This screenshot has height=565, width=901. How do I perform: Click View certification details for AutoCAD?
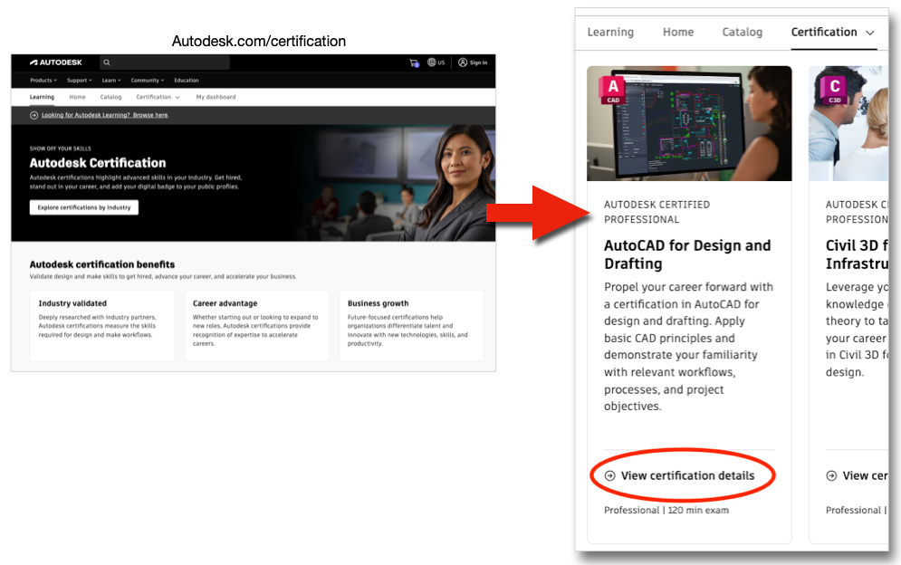pyautogui.click(x=687, y=475)
